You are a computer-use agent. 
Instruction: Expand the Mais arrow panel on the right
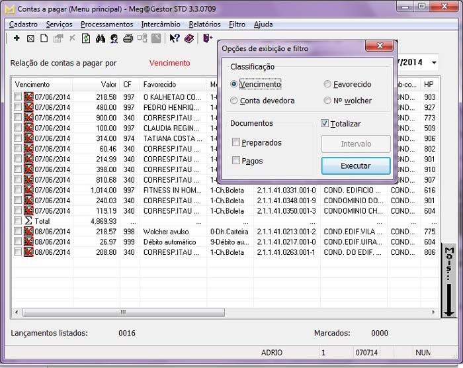(x=449, y=281)
